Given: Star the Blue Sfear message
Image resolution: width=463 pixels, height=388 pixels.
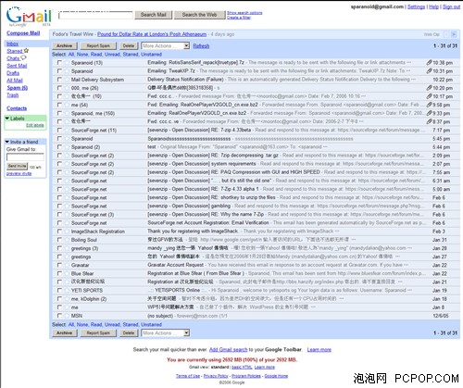Looking at the screenshot, I should [68, 273].
